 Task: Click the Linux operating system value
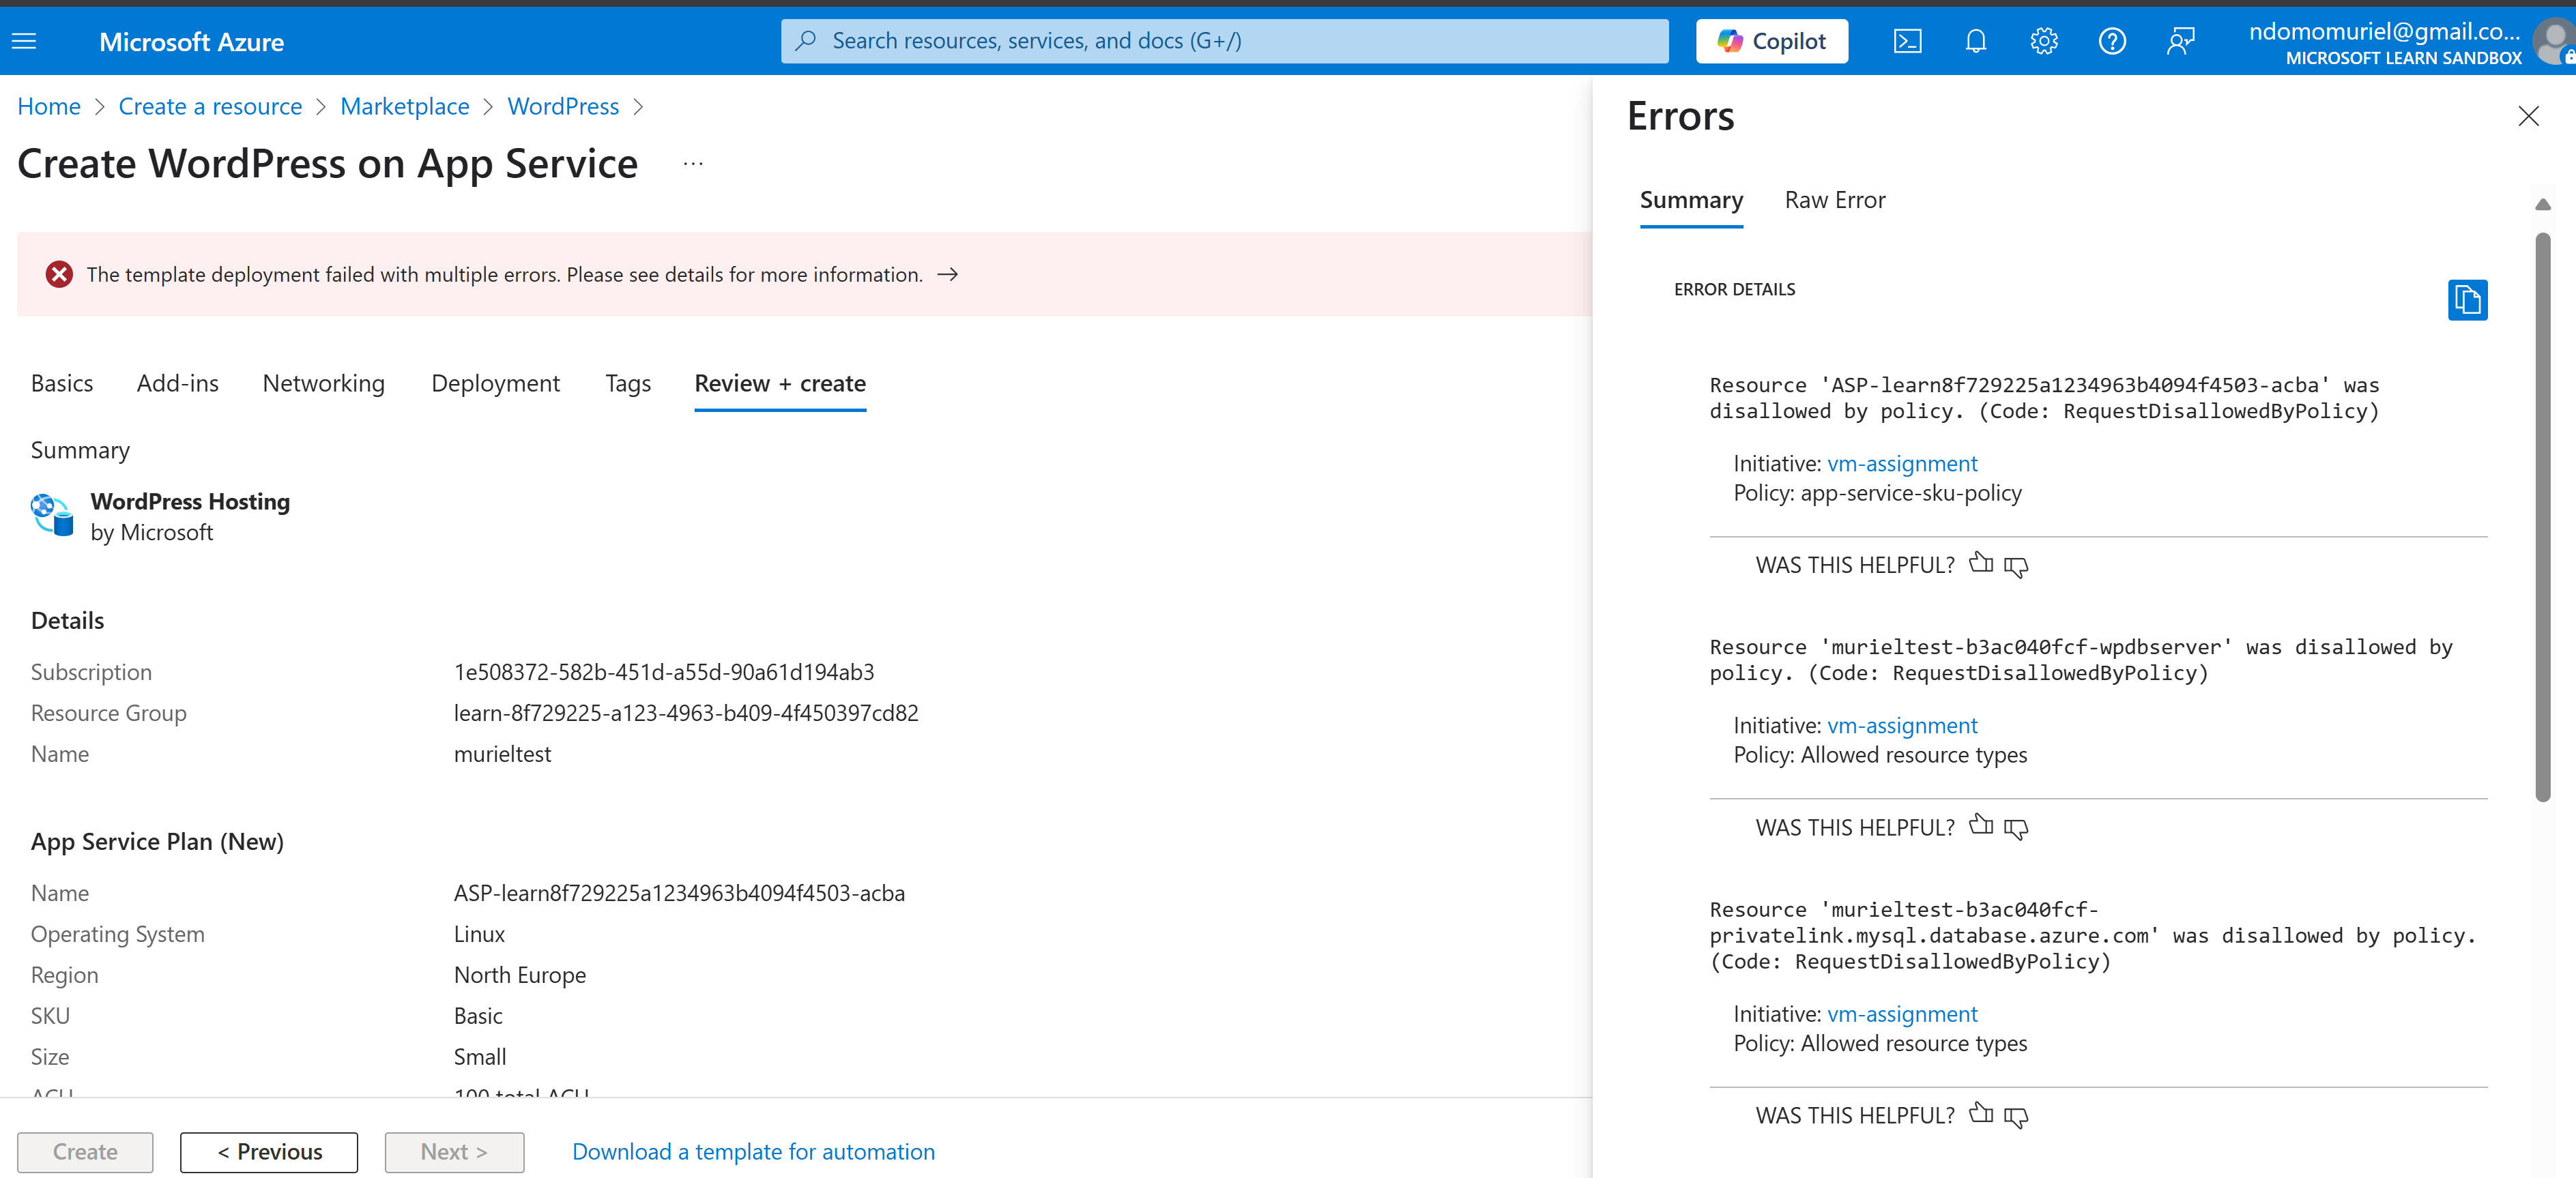point(479,934)
